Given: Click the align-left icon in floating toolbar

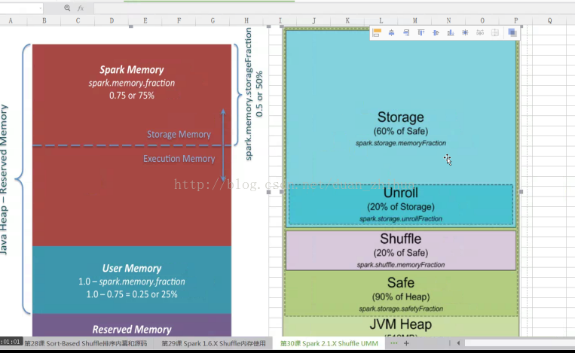Looking at the screenshot, I should pyautogui.click(x=377, y=33).
